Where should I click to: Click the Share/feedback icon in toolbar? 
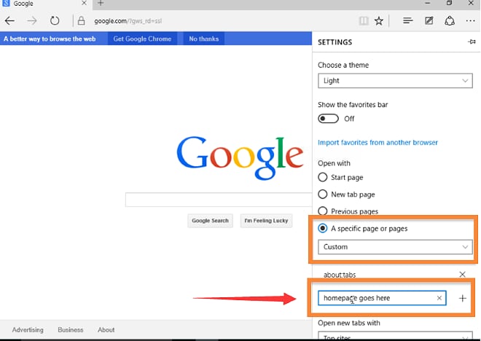pos(450,21)
